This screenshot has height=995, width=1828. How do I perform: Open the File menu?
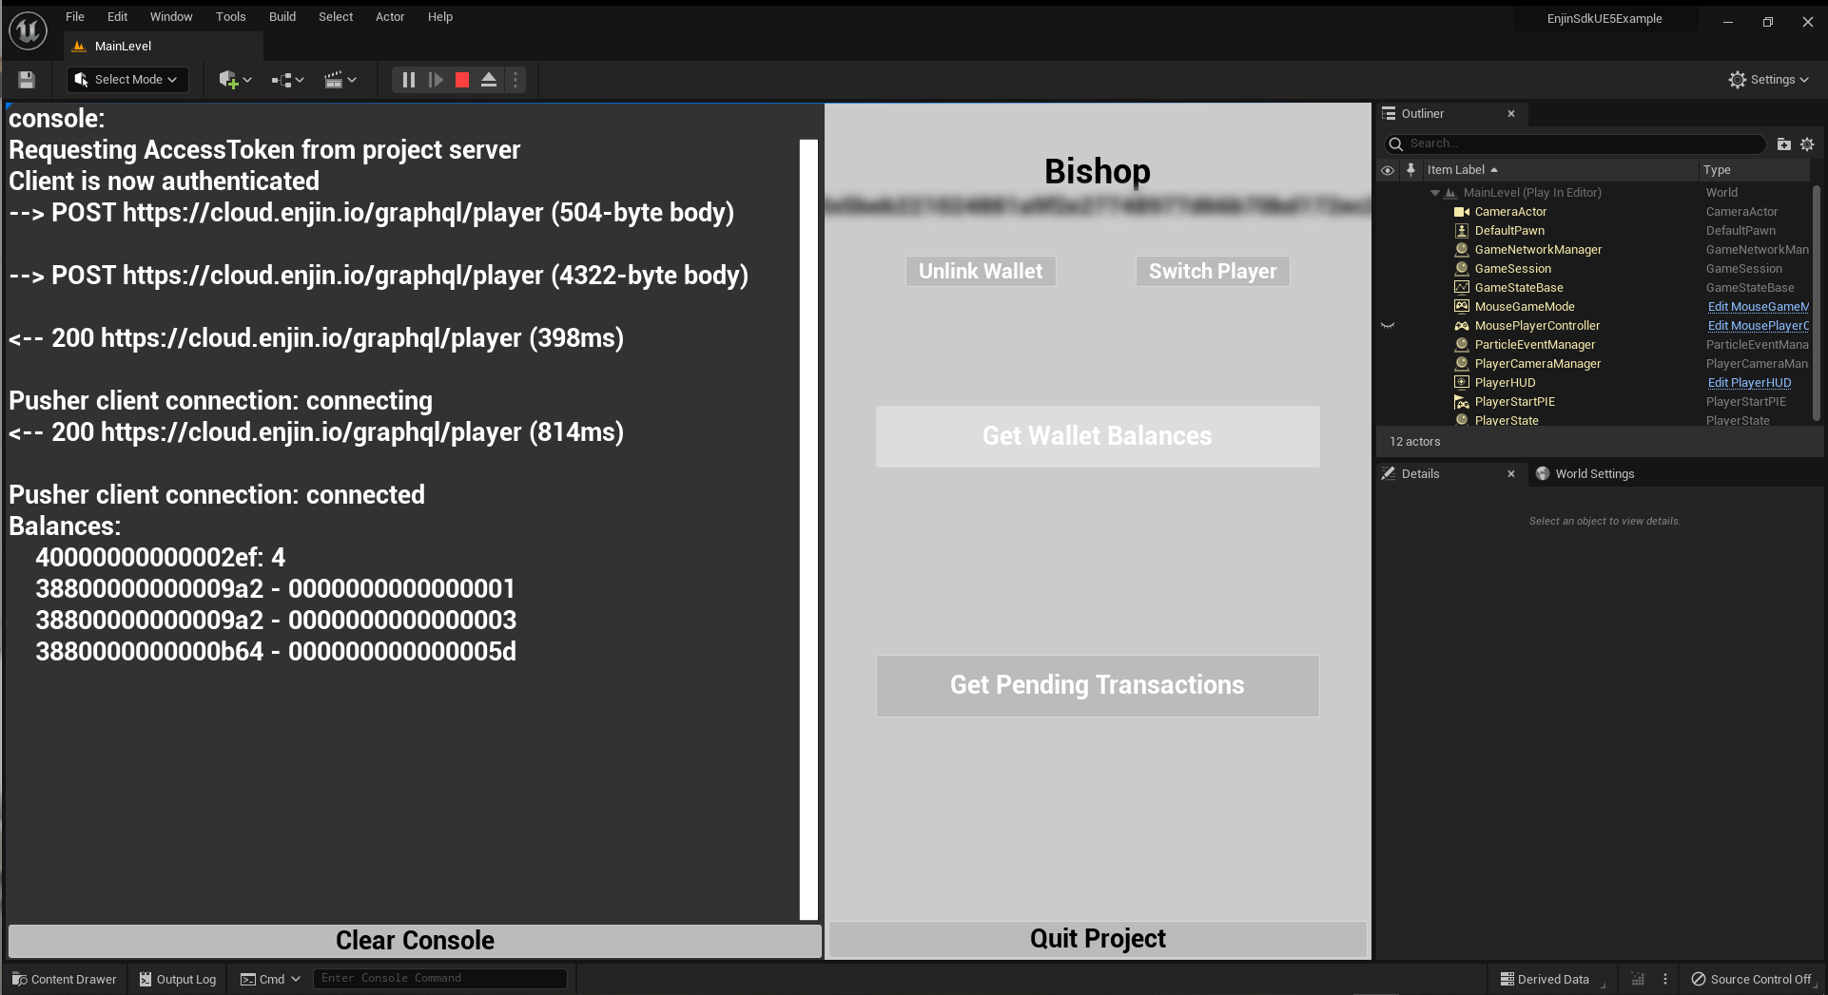(x=75, y=17)
